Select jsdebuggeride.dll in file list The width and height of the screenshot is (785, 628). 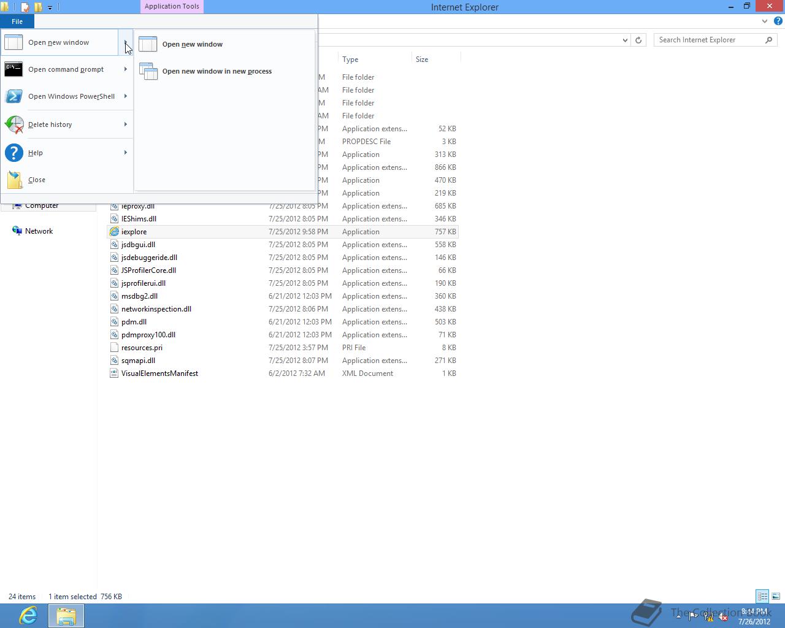[x=149, y=258]
